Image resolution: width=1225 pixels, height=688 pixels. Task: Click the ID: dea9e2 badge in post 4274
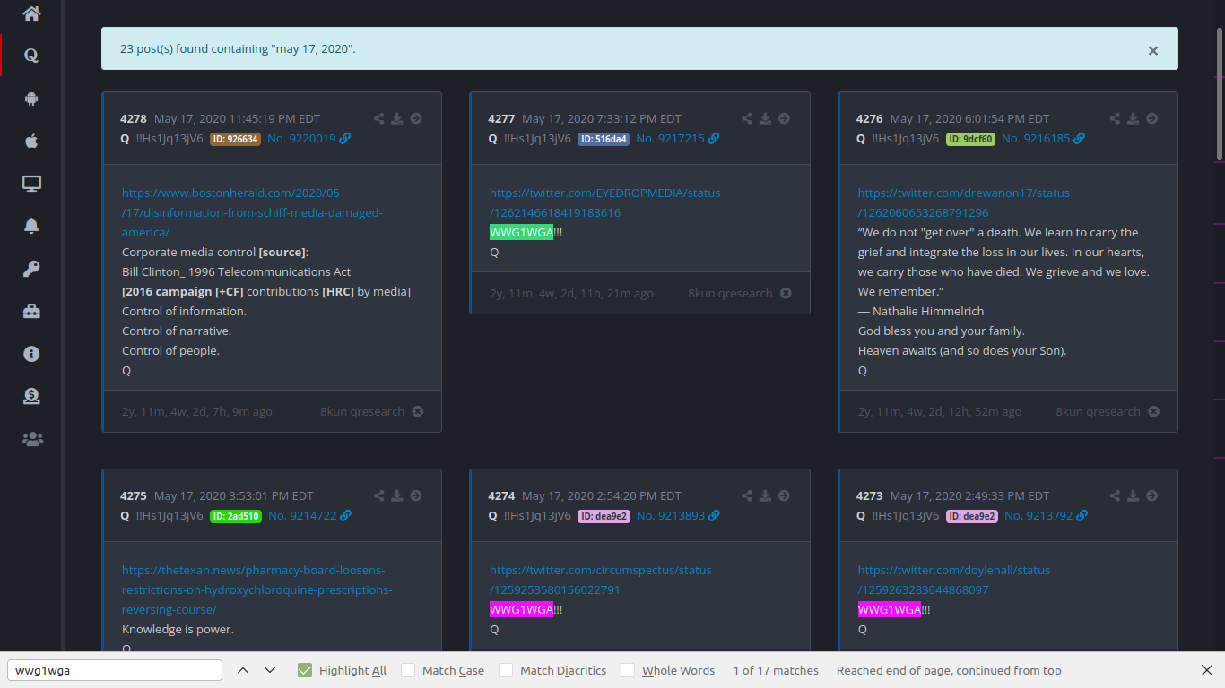point(604,516)
